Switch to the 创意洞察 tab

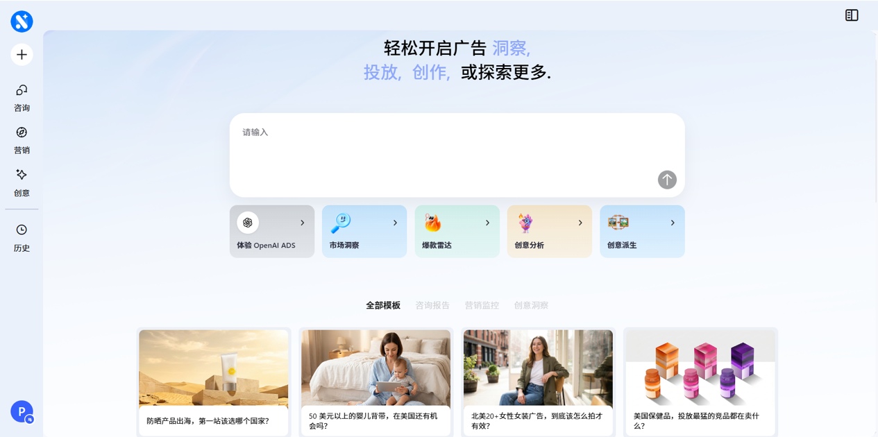tap(531, 305)
